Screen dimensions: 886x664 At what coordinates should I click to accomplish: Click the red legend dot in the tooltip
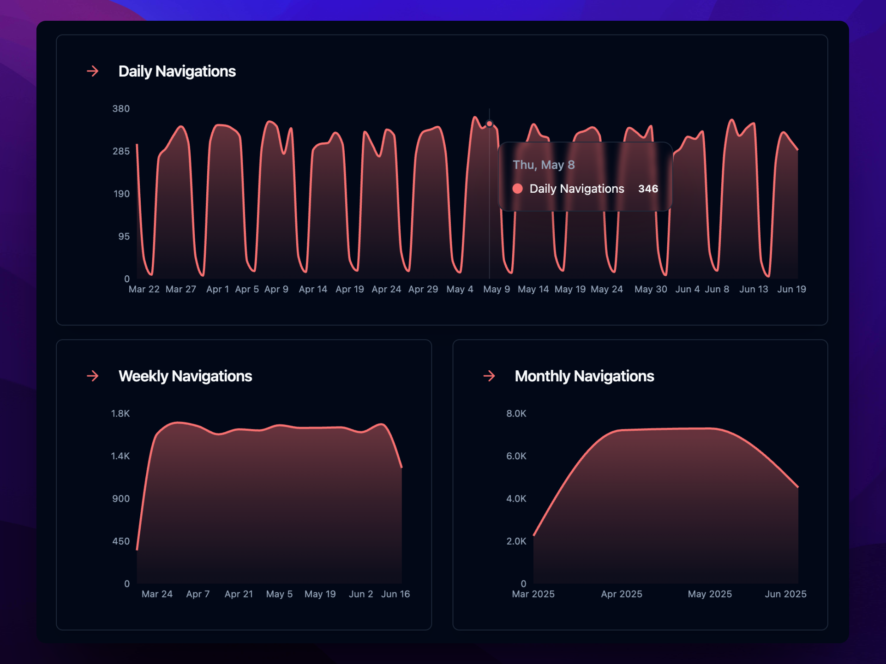[x=517, y=189]
